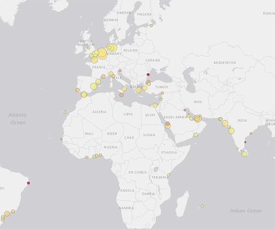The image size is (275, 229).
Task: Click the Algeria country label
Action: 99,112
